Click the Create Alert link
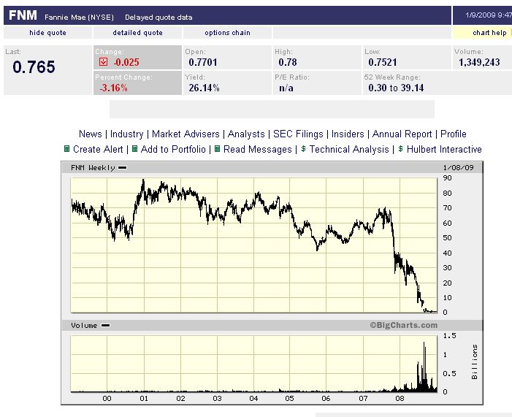This screenshot has height=417, width=512. tap(98, 149)
